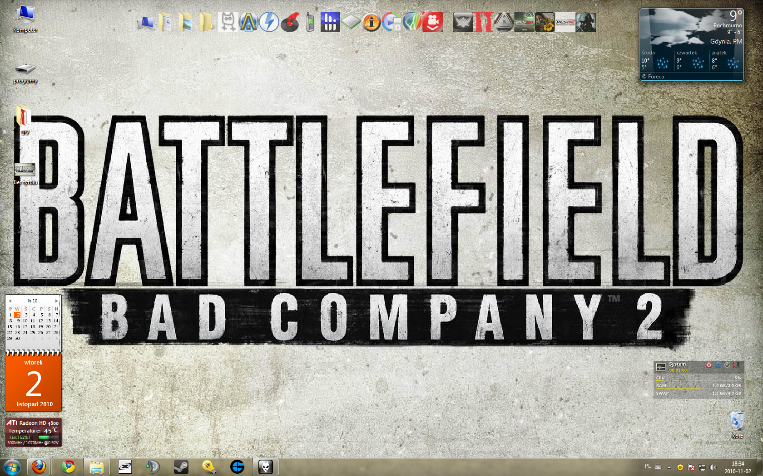
Task: Open the network tray icon
Action: point(702,467)
